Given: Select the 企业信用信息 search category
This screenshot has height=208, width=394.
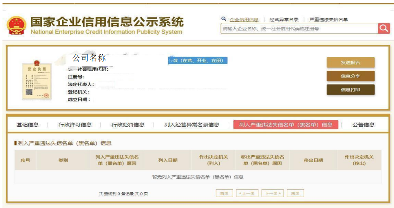Looking at the screenshot, I should click(244, 19).
